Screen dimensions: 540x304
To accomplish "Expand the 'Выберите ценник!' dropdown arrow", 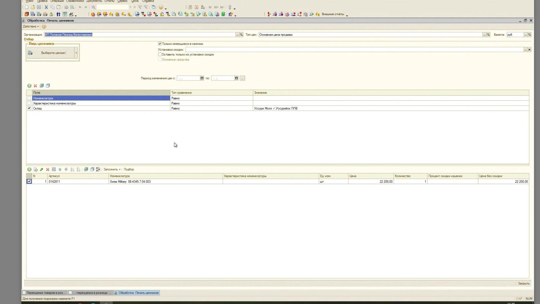I will 76,53.
